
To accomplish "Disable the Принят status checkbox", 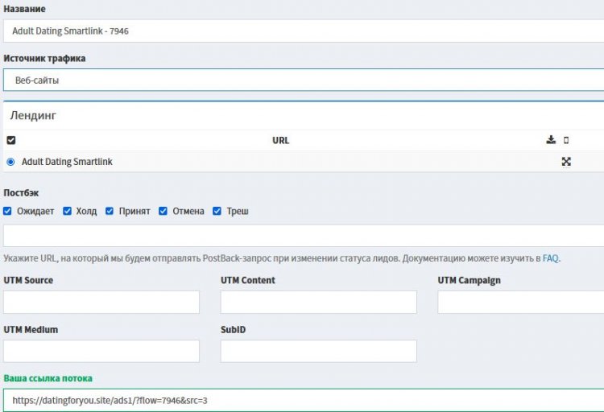I will [110, 211].
